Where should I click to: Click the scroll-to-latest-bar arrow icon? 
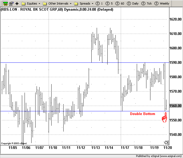(166, 143)
